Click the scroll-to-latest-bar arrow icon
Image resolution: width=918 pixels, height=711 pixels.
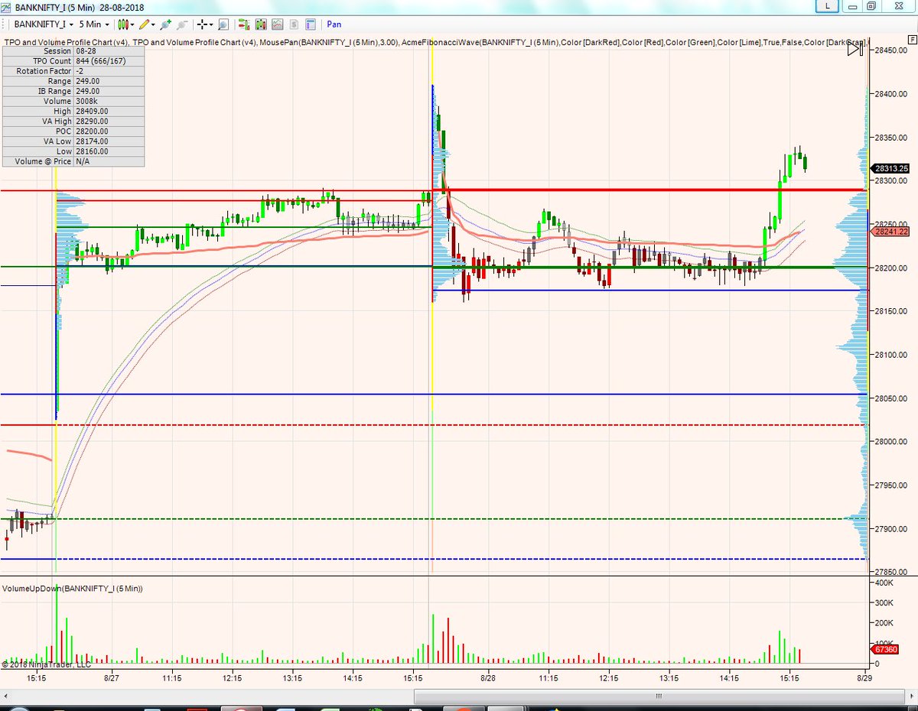click(x=855, y=50)
